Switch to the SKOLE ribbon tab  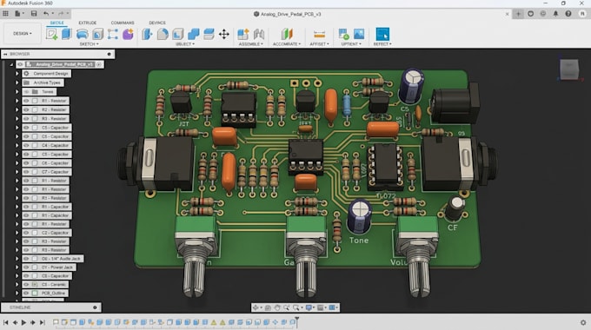pyautogui.click(x=56, y=23)
